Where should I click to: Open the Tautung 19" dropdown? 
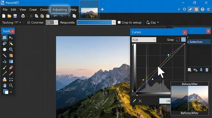[x=12, y=22]
